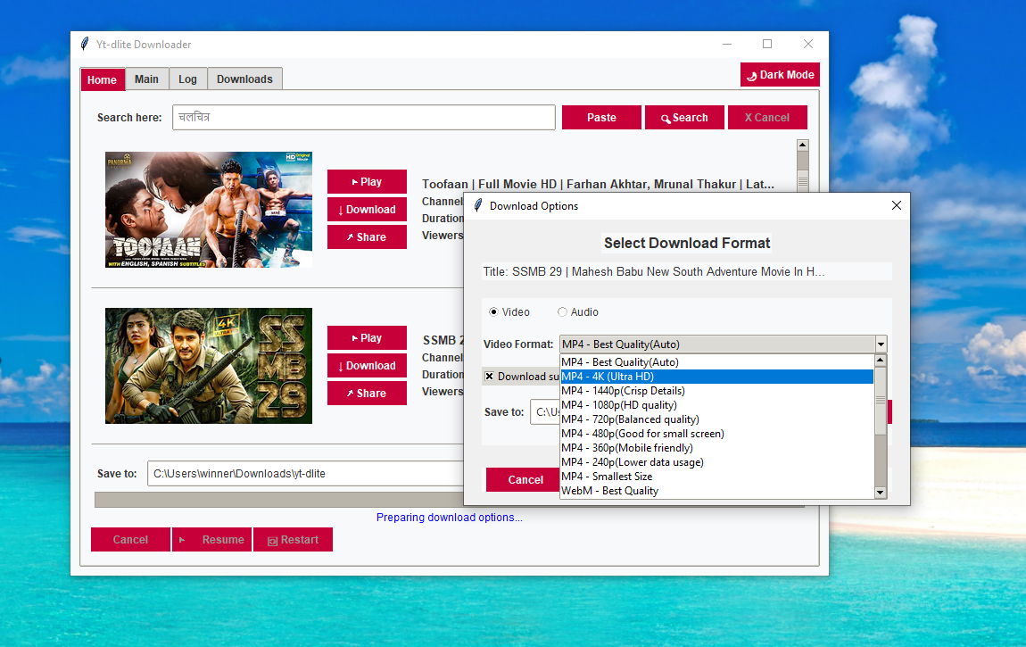Screen dimensions: 1026x647
Task: Share the Toofaan movie link
Action: point(367,237)
